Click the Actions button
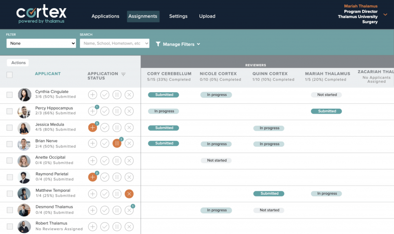Viewport: 394px width, 234px height. pos(18,63)
